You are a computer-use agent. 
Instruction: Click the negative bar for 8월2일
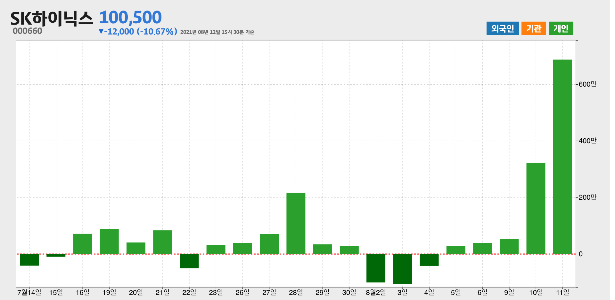(x=376, y=268)
